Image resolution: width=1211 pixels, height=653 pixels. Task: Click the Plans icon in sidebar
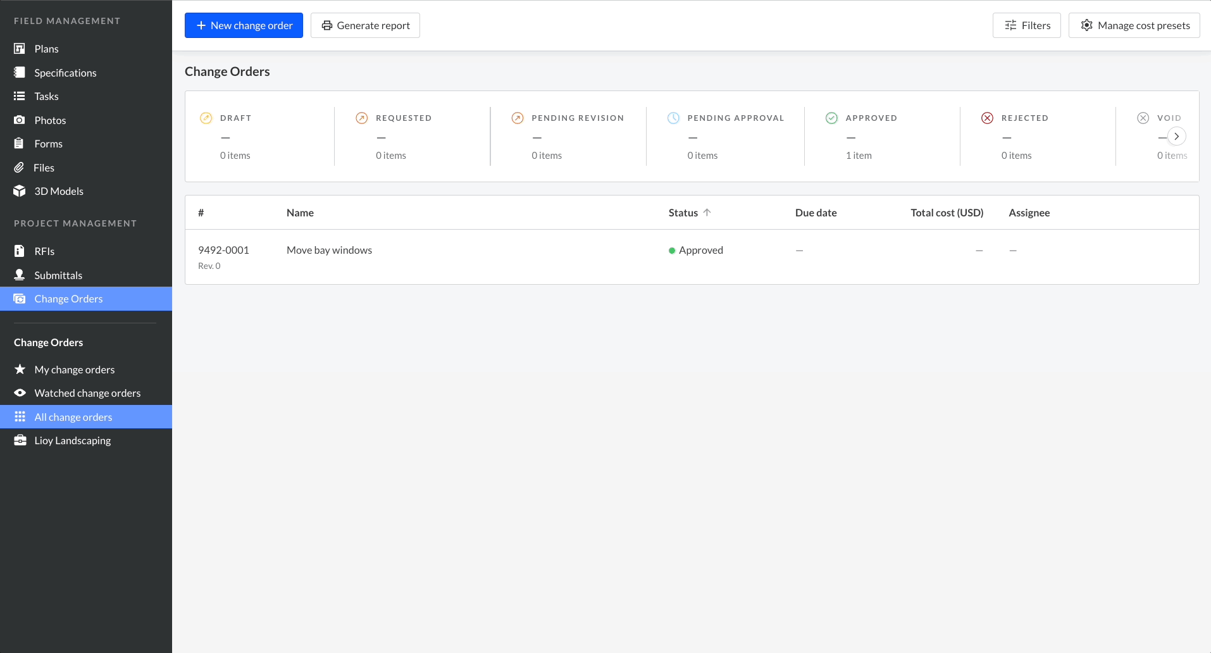[20, 49]
